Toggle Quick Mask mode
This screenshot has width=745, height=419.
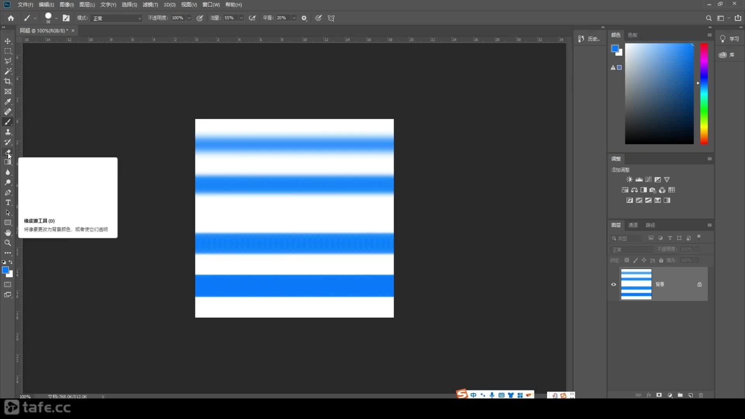click(8, 284)
